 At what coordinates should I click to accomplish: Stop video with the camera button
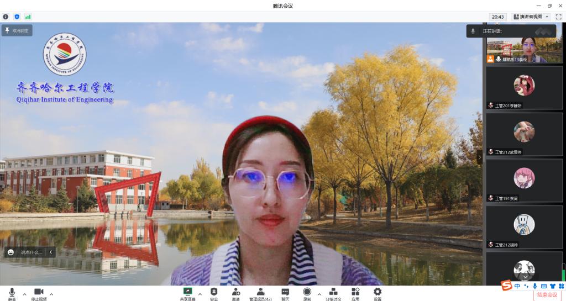coord(39,293)
